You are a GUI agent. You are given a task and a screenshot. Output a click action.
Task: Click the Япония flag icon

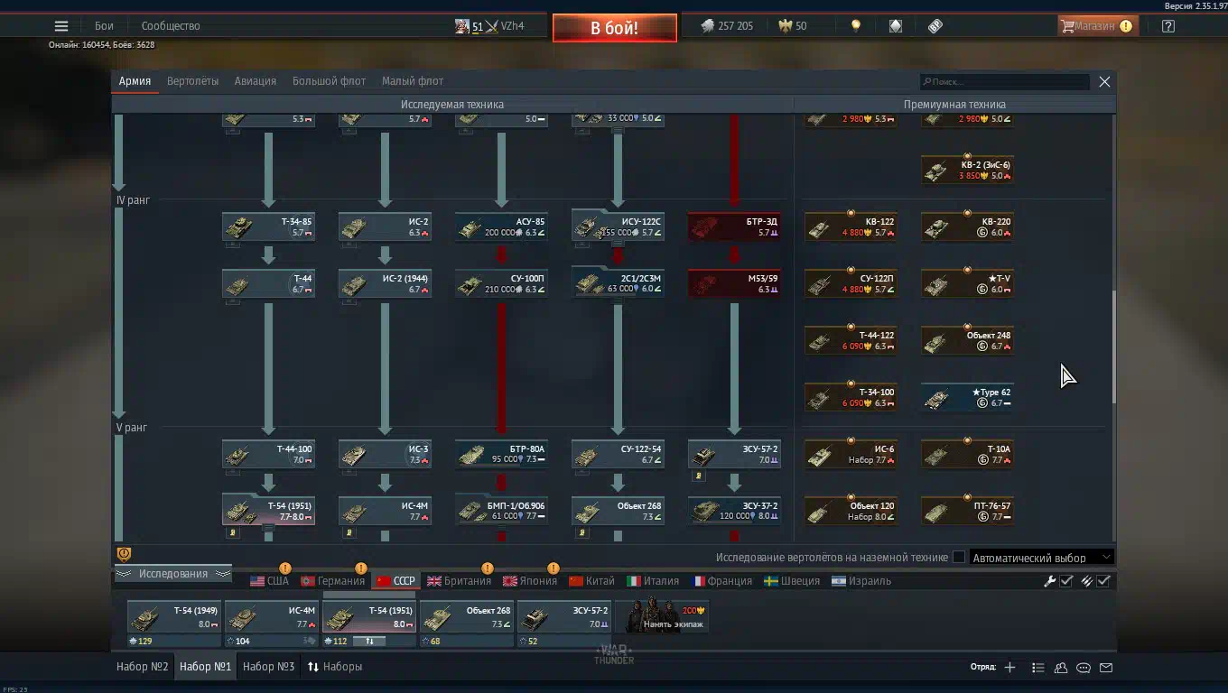pos(510,581)
